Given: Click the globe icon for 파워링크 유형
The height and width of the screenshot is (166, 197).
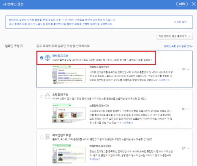Looking at the screenshot, I should (x=47, y=58).
